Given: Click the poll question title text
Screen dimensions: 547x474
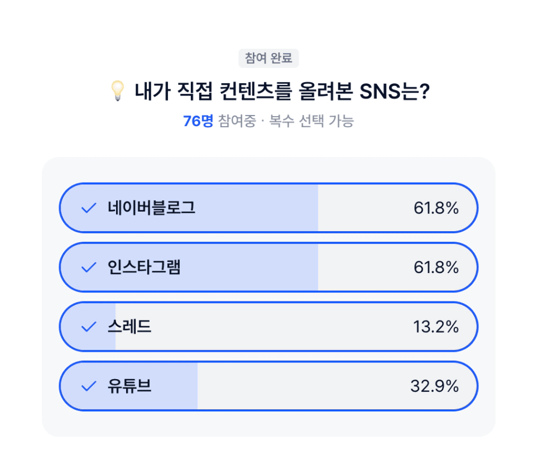Looking at the screenshot, I should (282, 92).
